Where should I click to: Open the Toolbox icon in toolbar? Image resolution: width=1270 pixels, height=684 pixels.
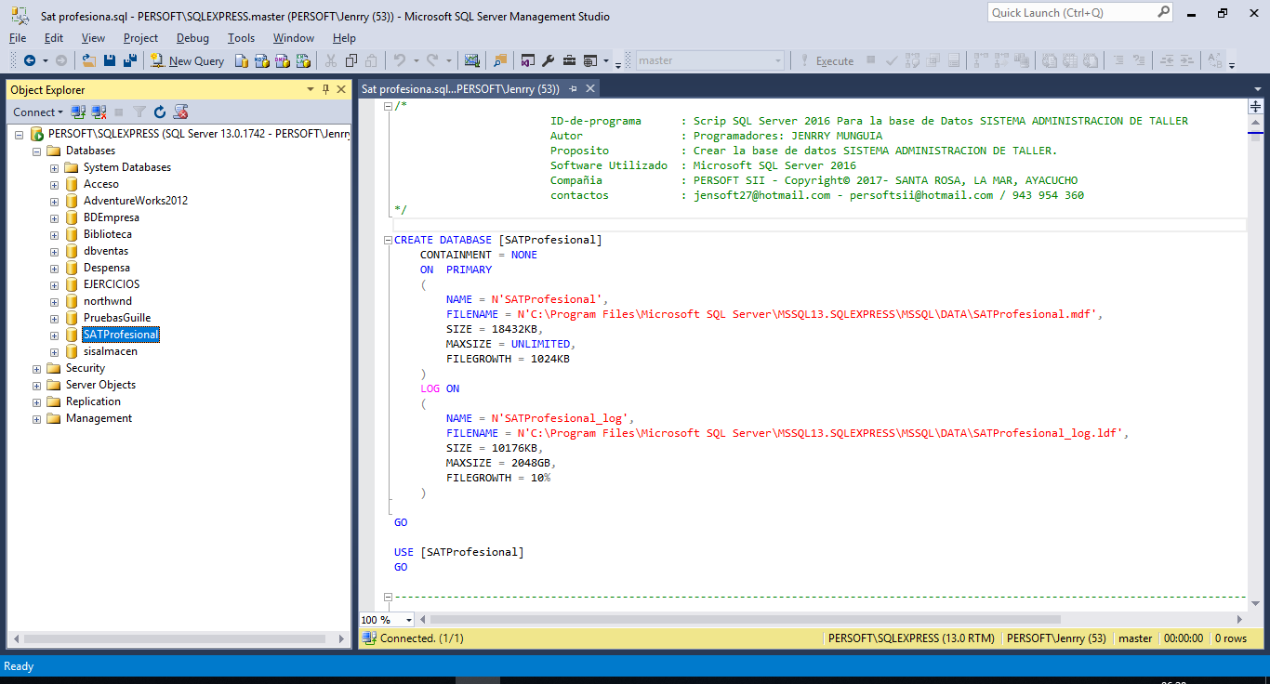[569, 61]
